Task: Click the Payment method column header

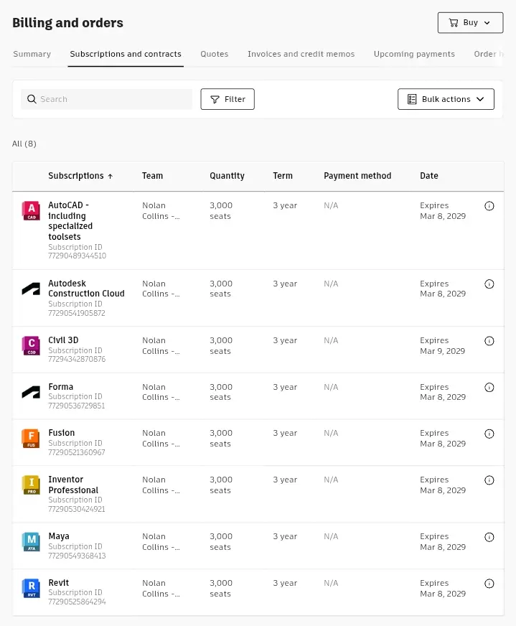Action: point(357,176)
